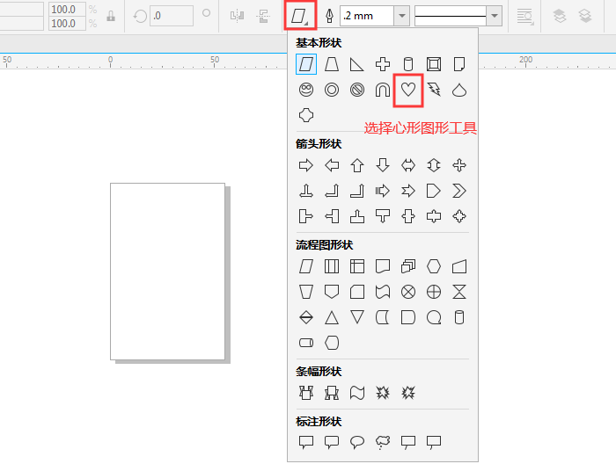Select the down arrow shape

[383, 165]
